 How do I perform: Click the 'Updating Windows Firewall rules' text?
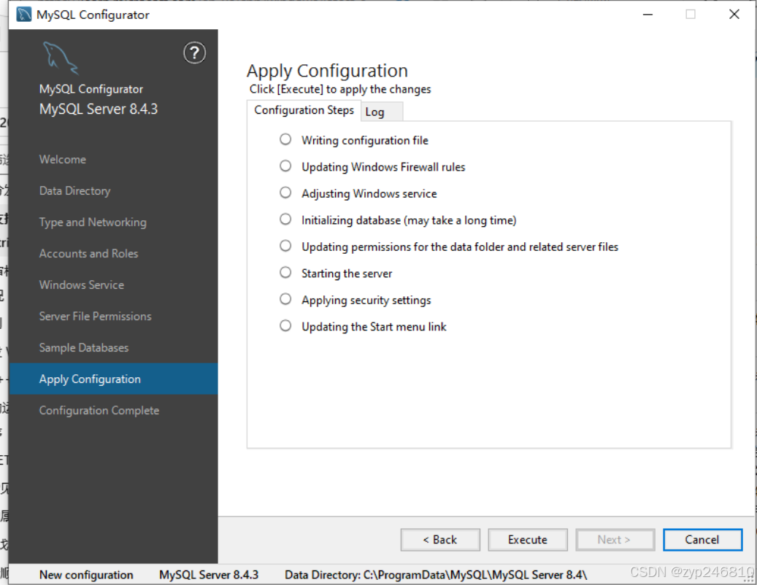pos(383,167)
